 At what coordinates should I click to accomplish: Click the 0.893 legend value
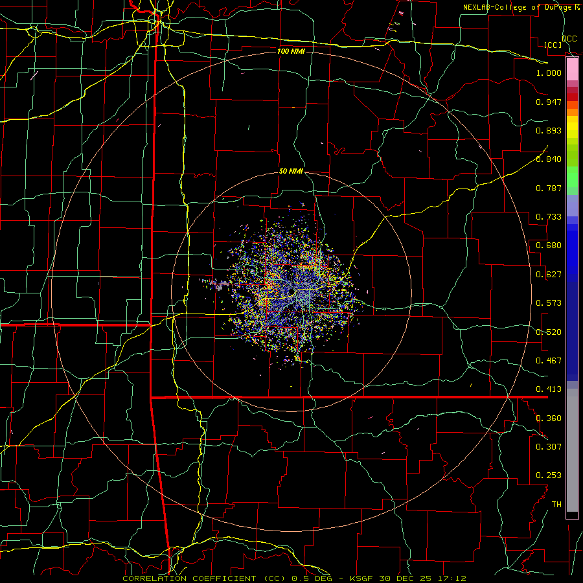(x=549, y=130)
